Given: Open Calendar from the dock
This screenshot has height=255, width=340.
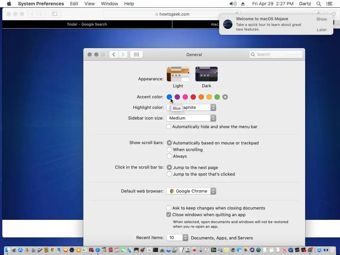Looking at the screenshot, I should (x=117, y=250).
